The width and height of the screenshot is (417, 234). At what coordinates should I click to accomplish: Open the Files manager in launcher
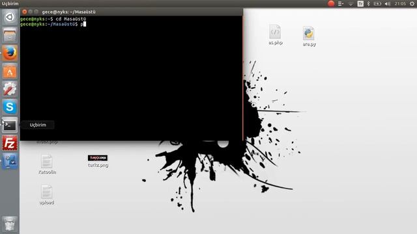click(10, 35)
